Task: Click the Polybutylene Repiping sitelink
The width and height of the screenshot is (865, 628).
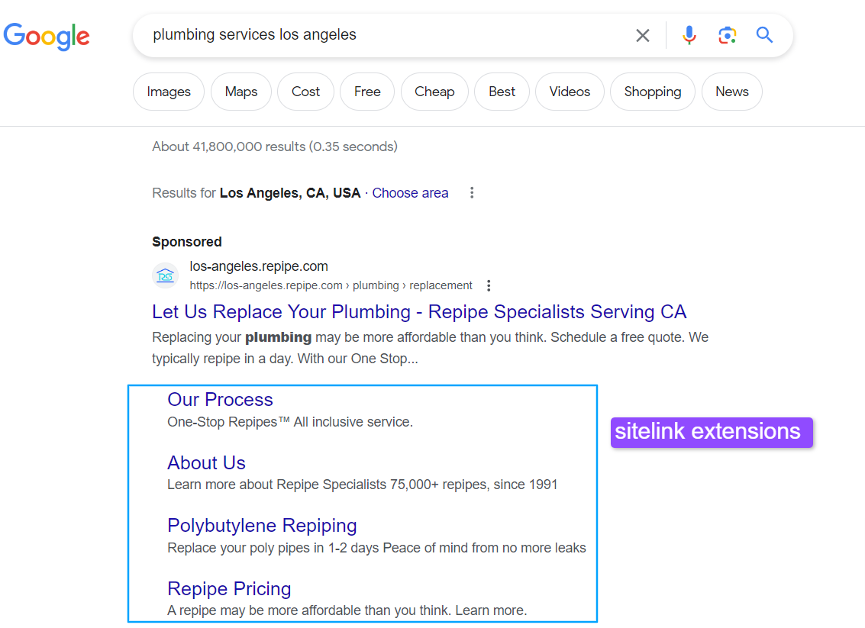Action: tap(262, 526)
